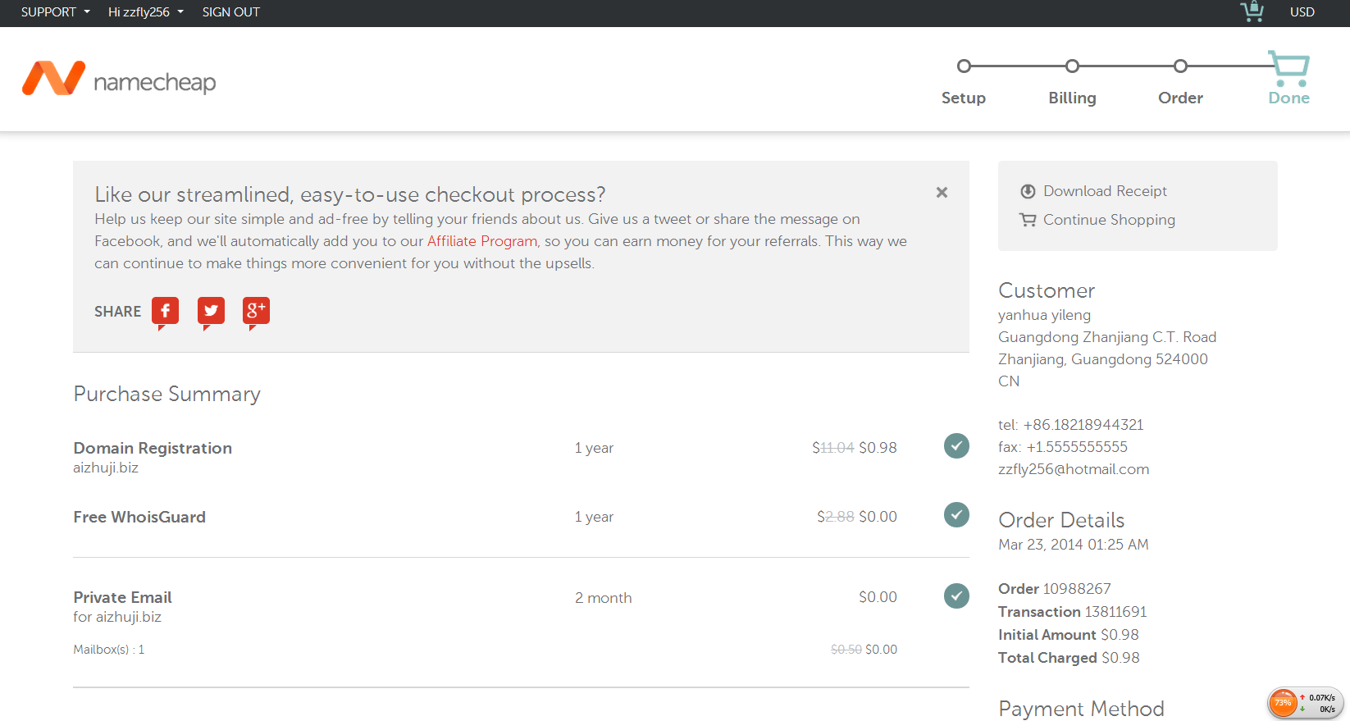Go to the Billing step label
Image resolution: width=1350 pixels, height=721 pixels.
1072,98
